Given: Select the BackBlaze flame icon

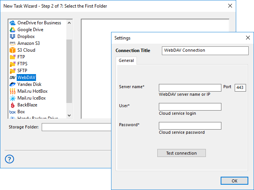Looking at the screenshot, I should [x=13, y=105].
